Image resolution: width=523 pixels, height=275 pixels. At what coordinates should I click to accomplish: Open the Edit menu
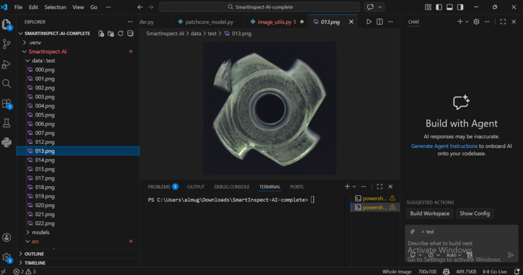(x=33, y=7)
